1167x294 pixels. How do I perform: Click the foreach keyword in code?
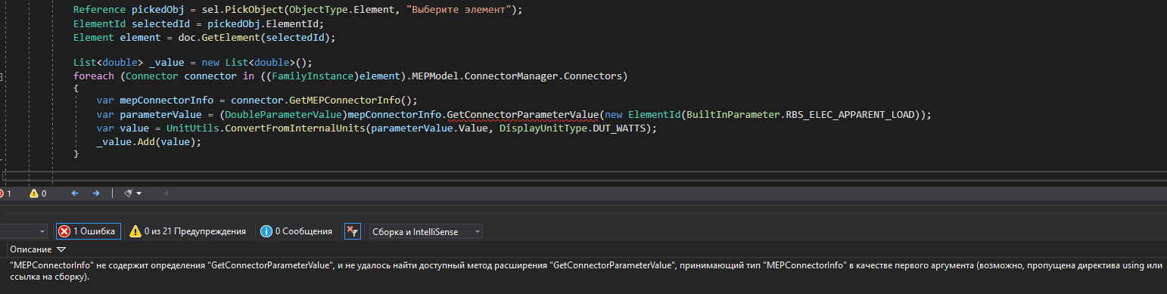[94, 76]
